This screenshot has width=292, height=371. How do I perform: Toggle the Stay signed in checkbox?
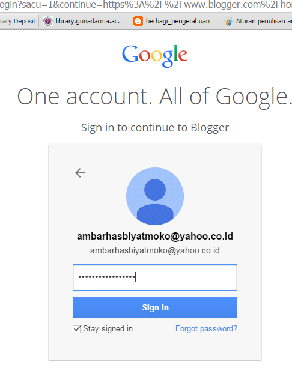77,329
